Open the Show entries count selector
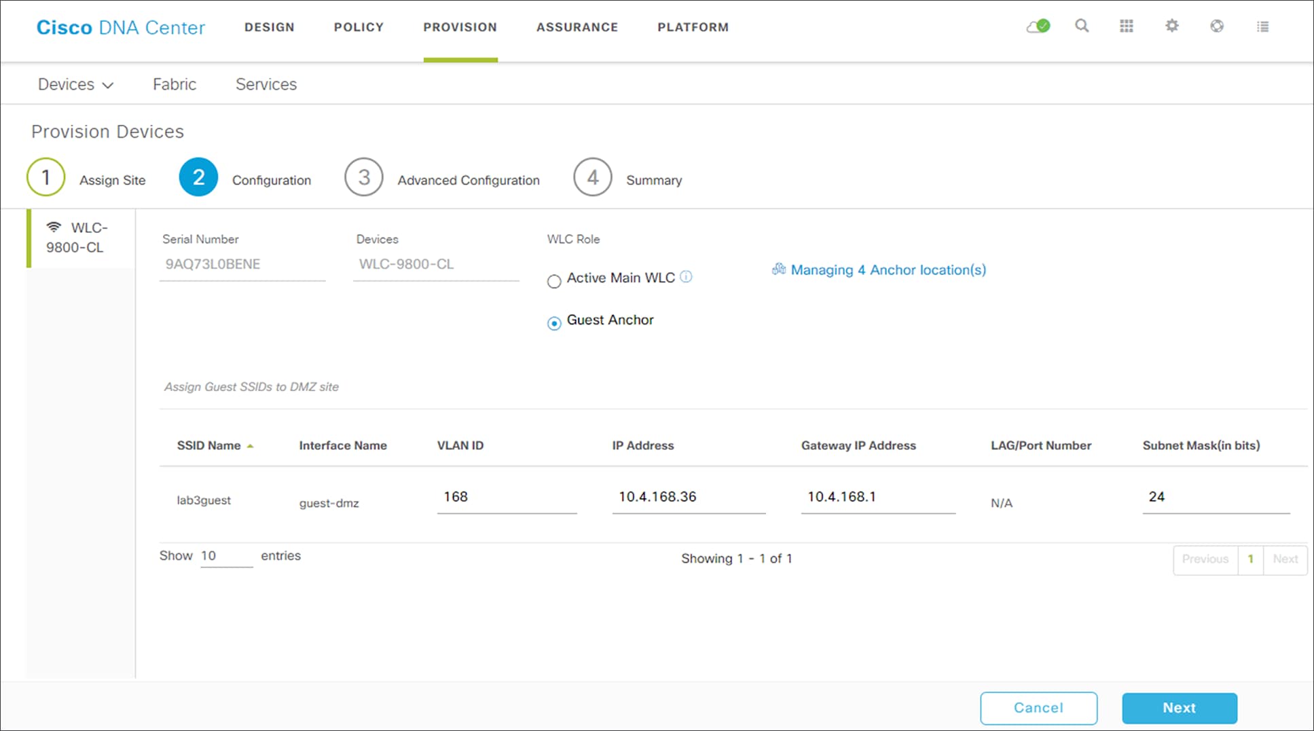This screenshot has width=1314, height=731. pyautogui.click(x=226, y=556)
